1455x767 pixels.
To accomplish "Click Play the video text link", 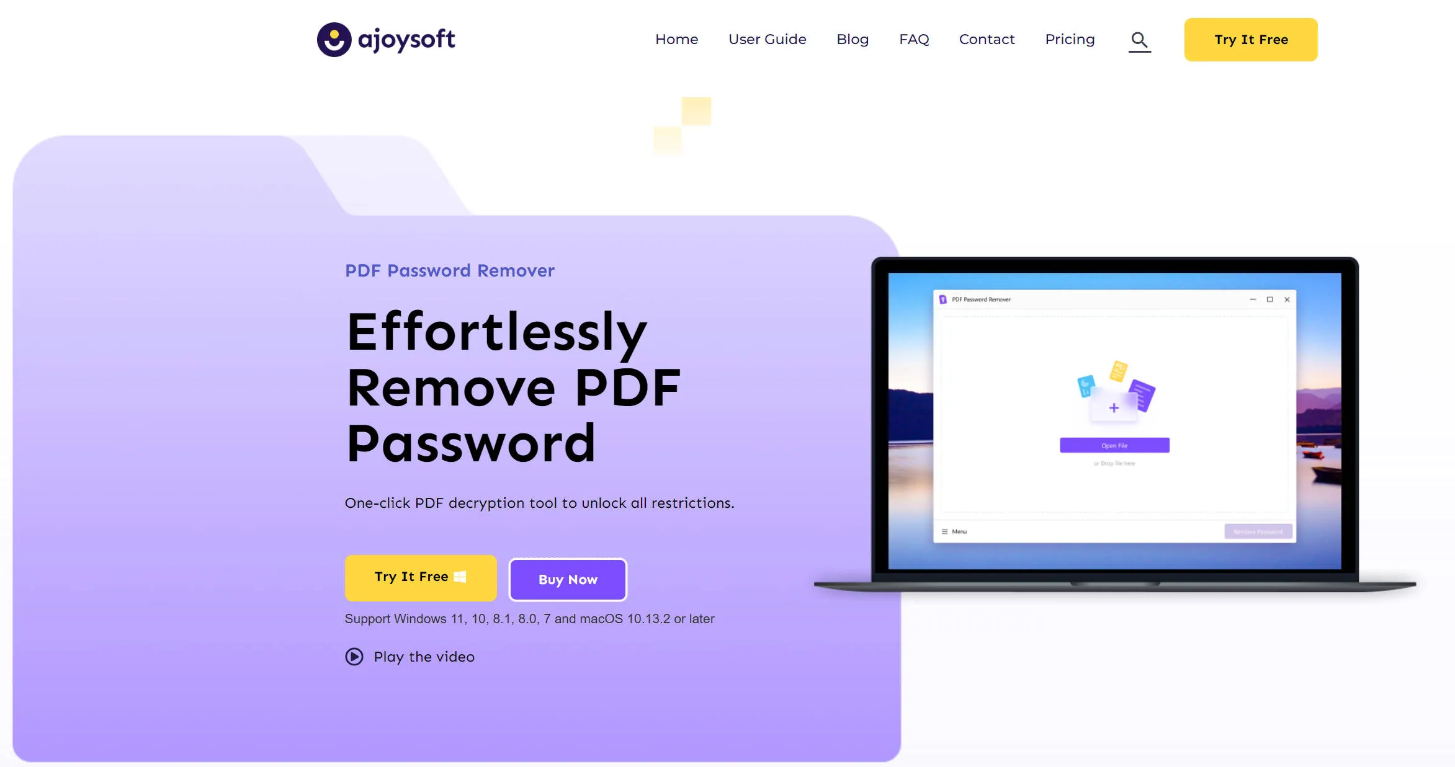I will (424, 657).
